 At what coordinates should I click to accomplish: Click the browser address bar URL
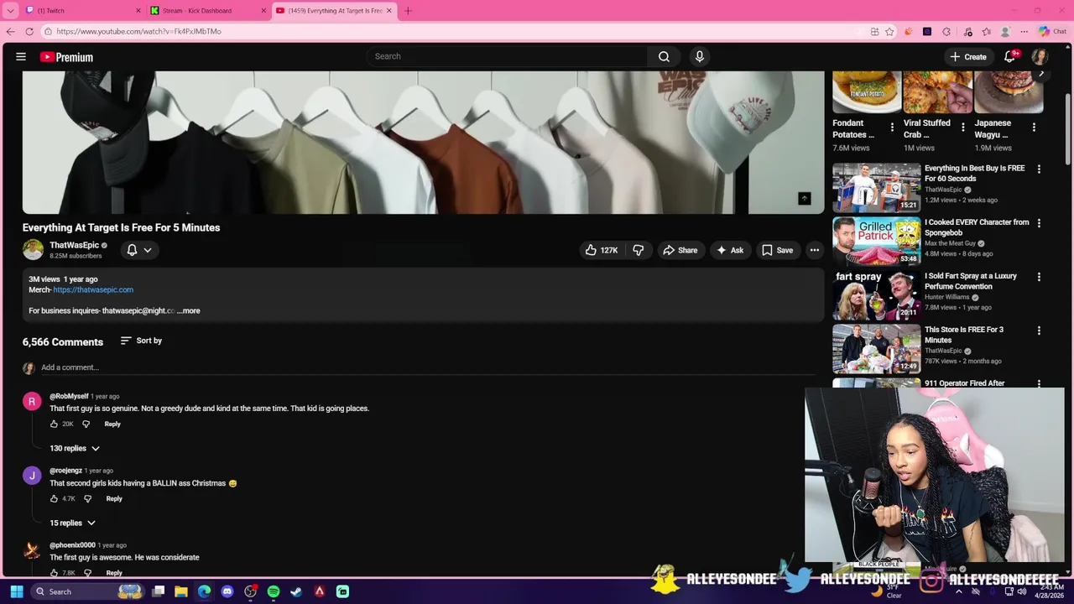click(139, 31)
